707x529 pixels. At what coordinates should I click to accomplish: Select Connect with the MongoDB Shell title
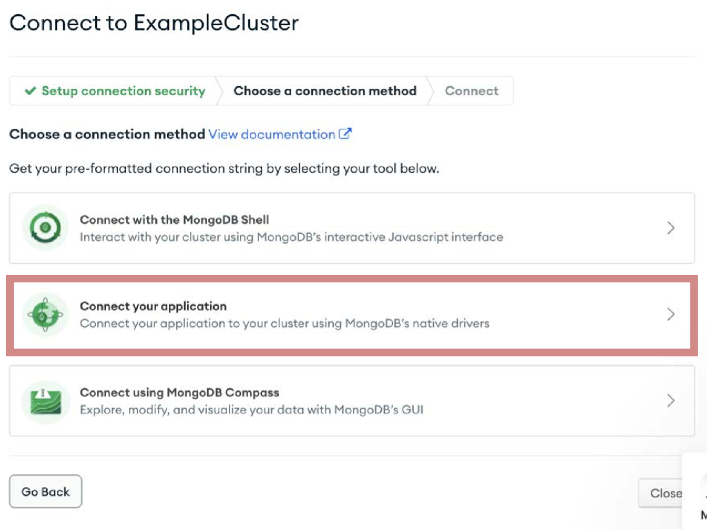pyautogui.click(x=175, y=219)
